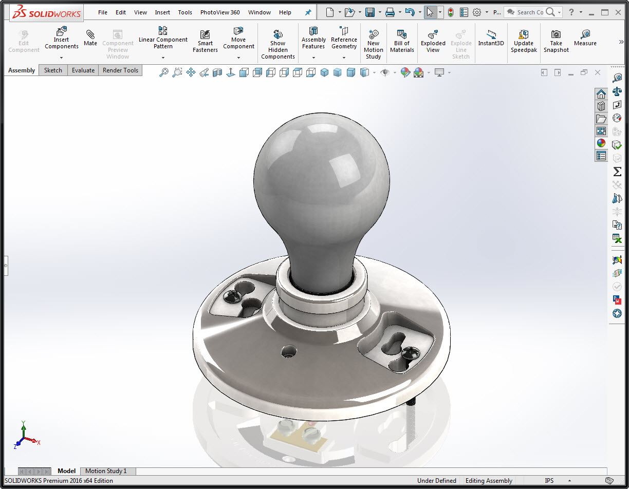The image size is (629, 489).
Task: Click Previous View icon
Action: click(204, 73)
